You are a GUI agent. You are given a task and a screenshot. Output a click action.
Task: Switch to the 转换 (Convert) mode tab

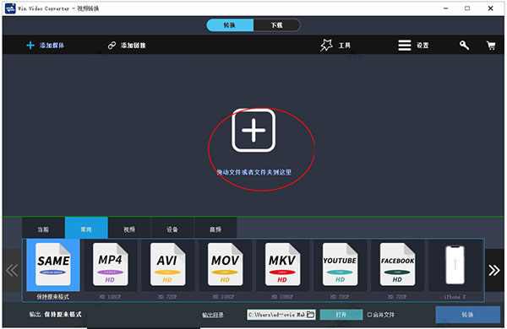click(230, 25)
